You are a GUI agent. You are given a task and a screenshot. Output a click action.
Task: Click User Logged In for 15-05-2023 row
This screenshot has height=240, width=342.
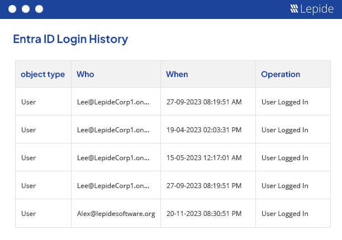pos(285,158)
